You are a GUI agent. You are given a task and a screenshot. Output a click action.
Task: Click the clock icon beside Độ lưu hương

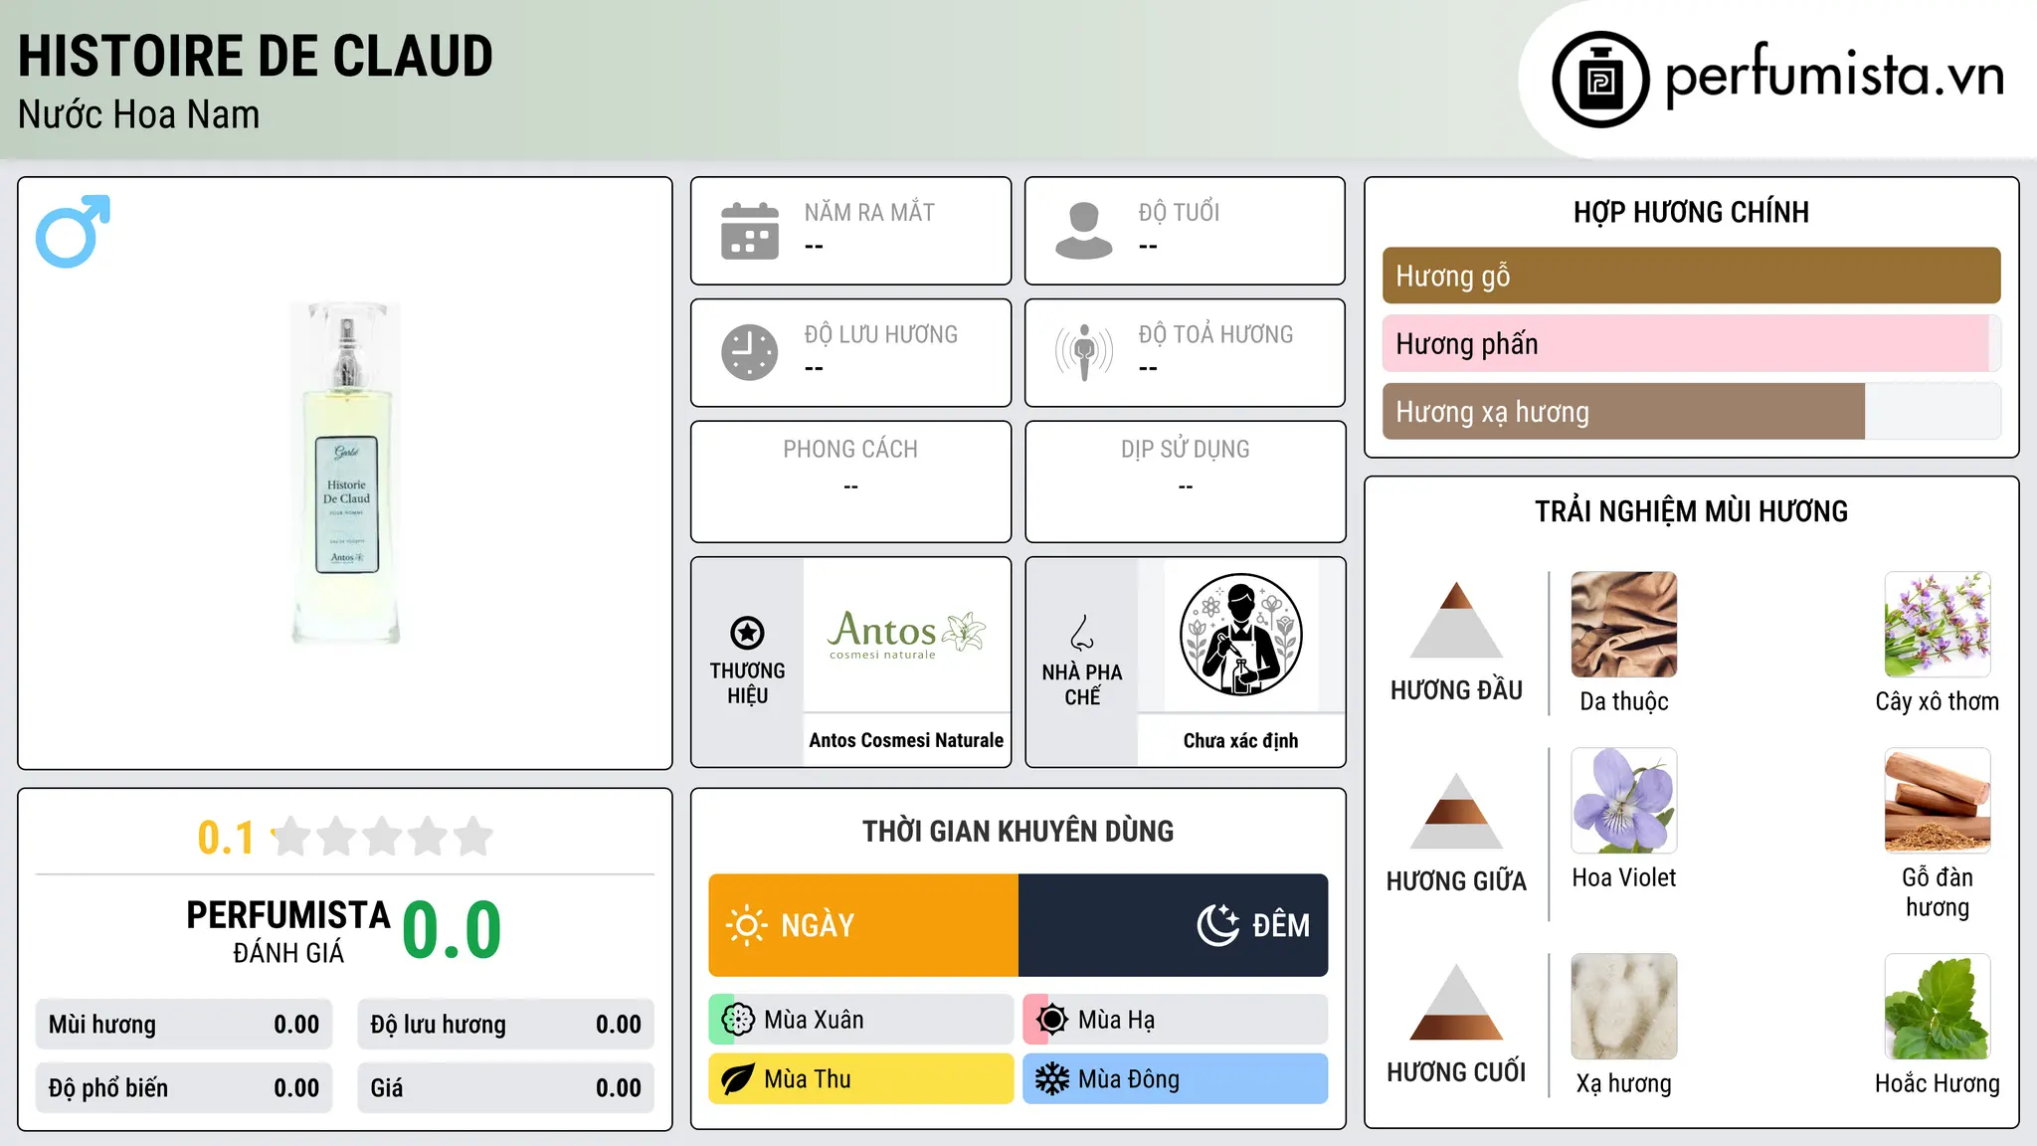point(750,352)
